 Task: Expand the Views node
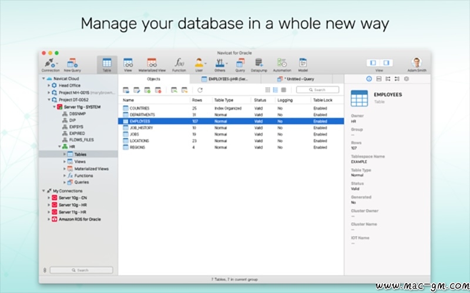point(64,162)
